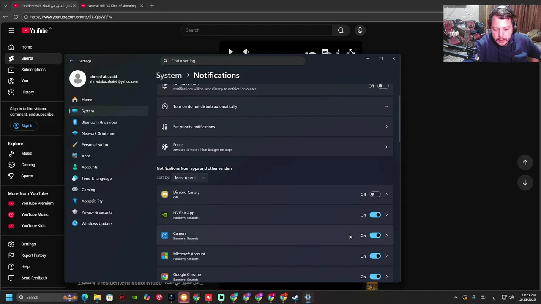Select System in Settings sidebar
The width and height of the screenshot is (541, 304).
[109, 111]
